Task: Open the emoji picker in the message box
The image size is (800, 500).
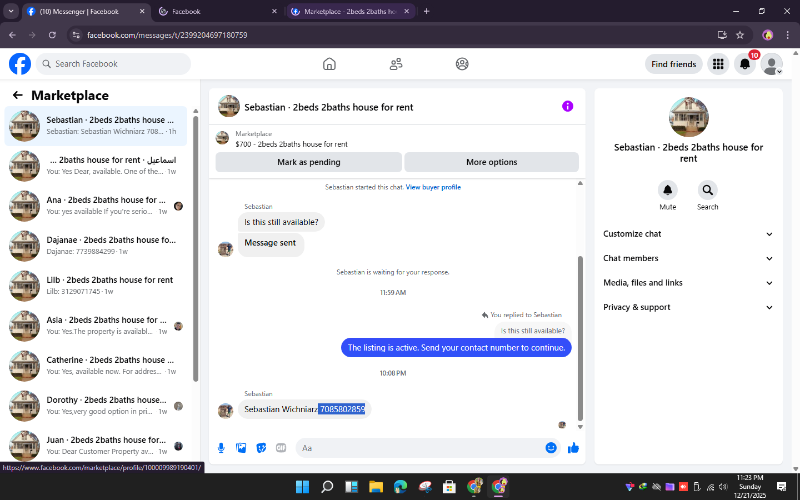Action: pos(551,448)
